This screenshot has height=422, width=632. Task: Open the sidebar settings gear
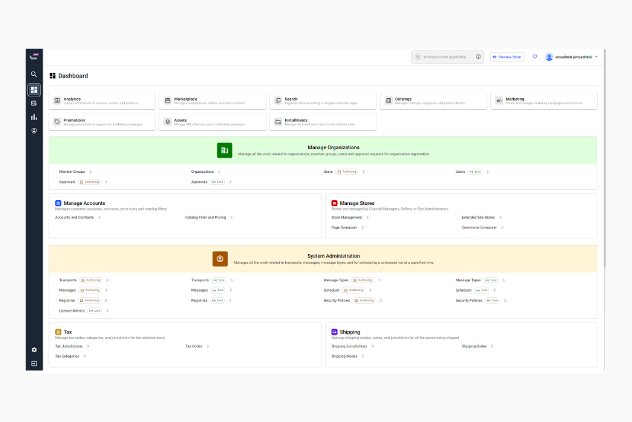34,350
